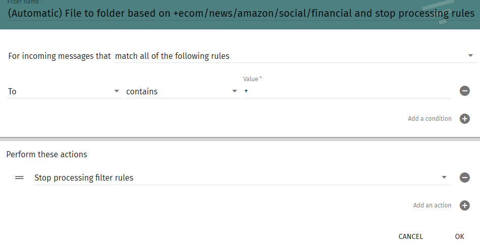This screenshot has width=480, height=244.
Task: Open the 'match all of the following rules' dropdown
Action: [295, 56]
